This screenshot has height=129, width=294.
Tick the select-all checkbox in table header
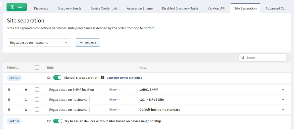(x=37, y=67)
